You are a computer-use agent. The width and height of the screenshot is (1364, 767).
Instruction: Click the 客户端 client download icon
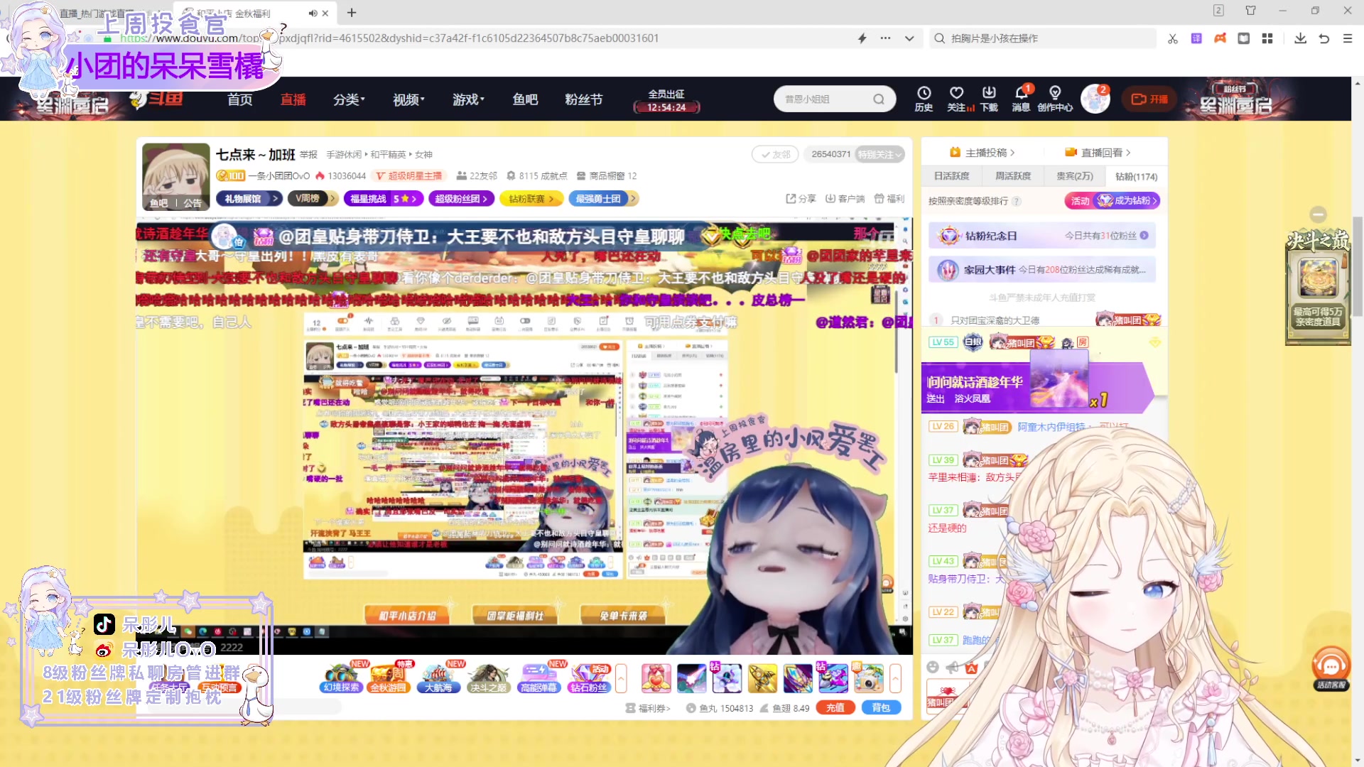pyautogui.click(x=845, y=199)
